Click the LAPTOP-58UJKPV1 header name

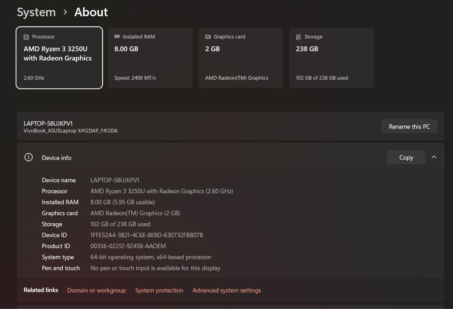coord(48,123)
